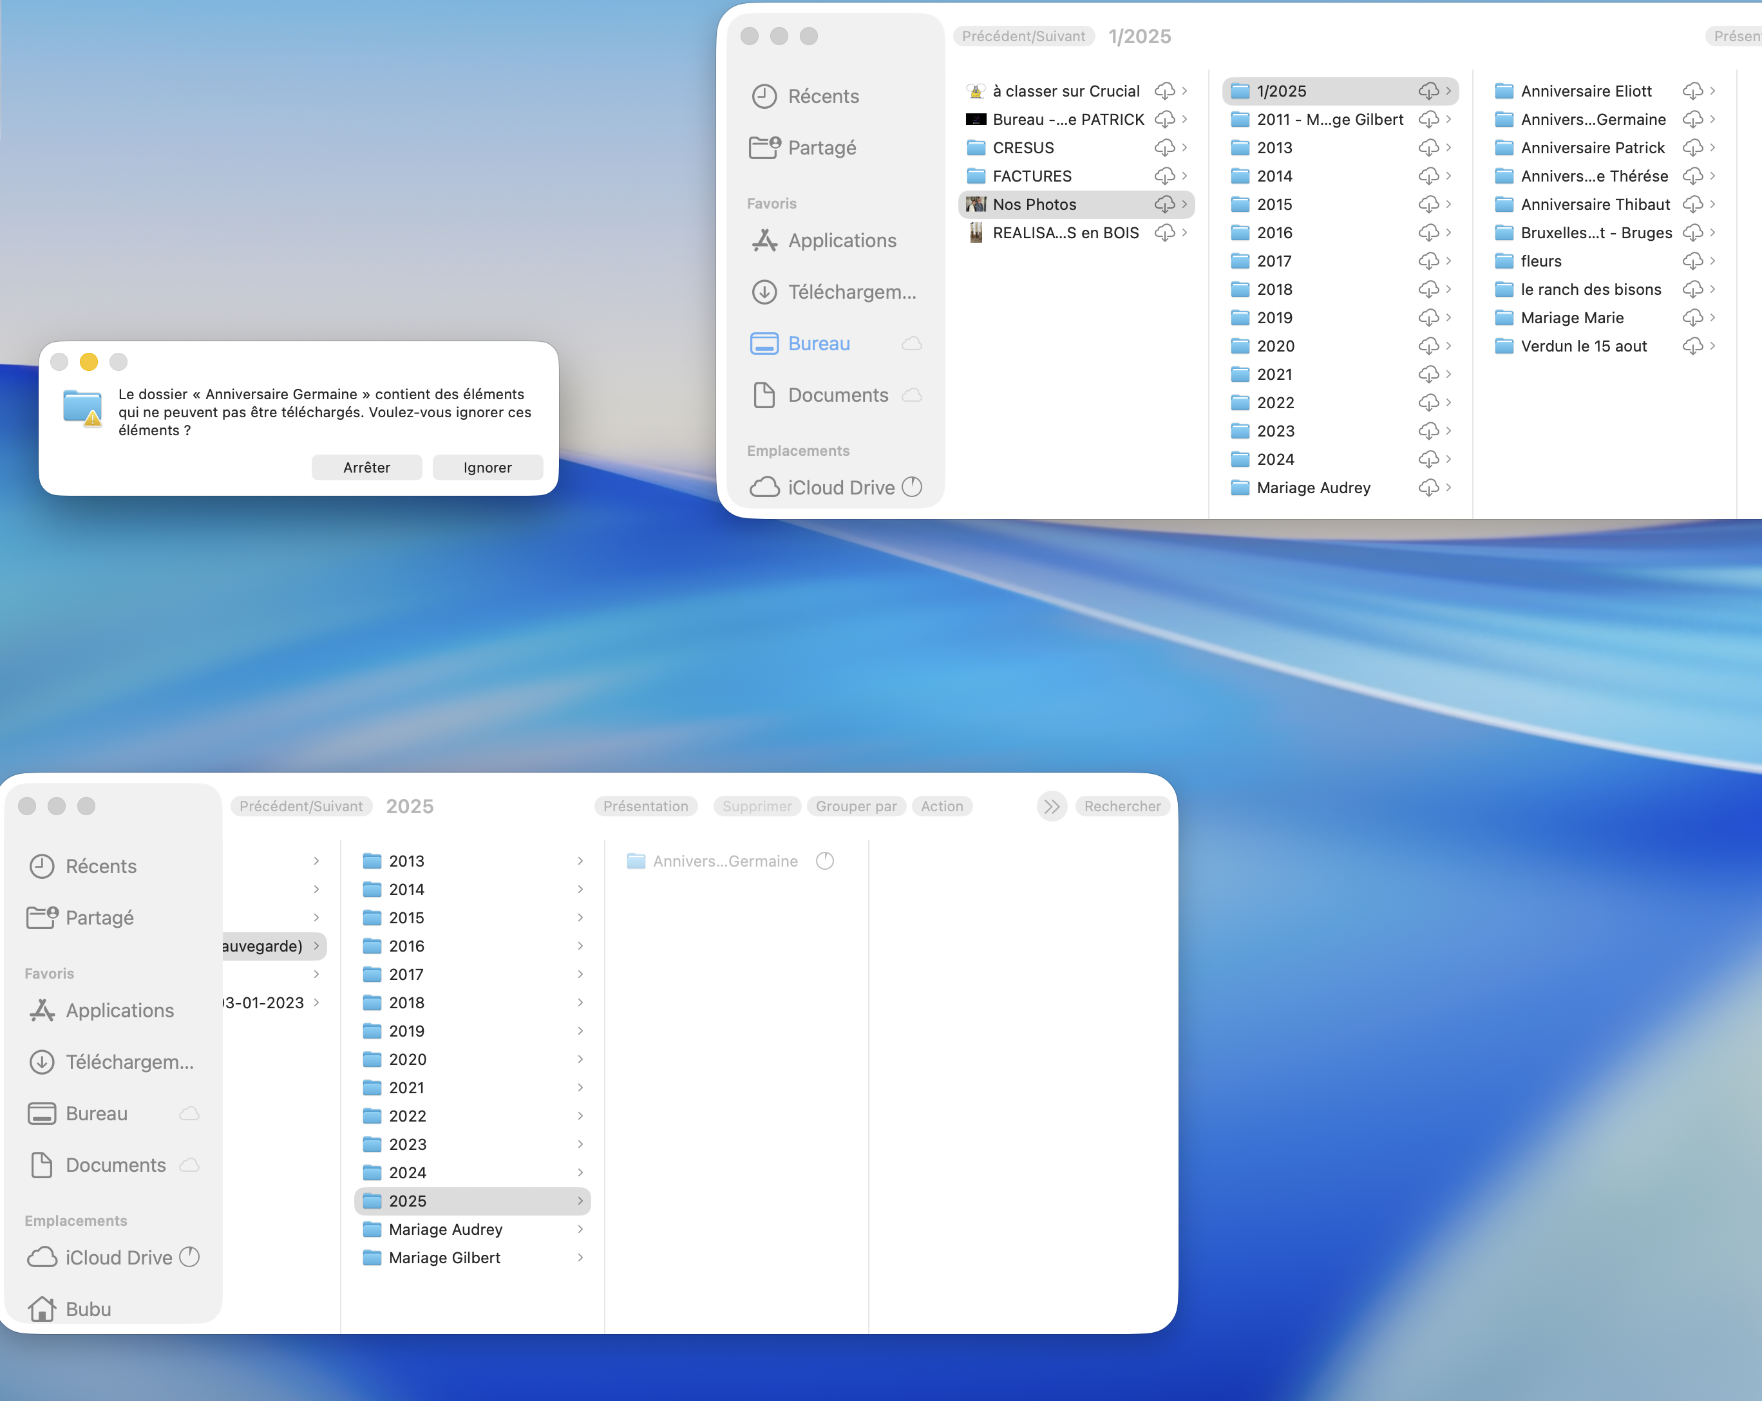Screen dimensions: 1762x1401
Task: Select the 2025 folder in bottom window
Action: click(407, 1201)
